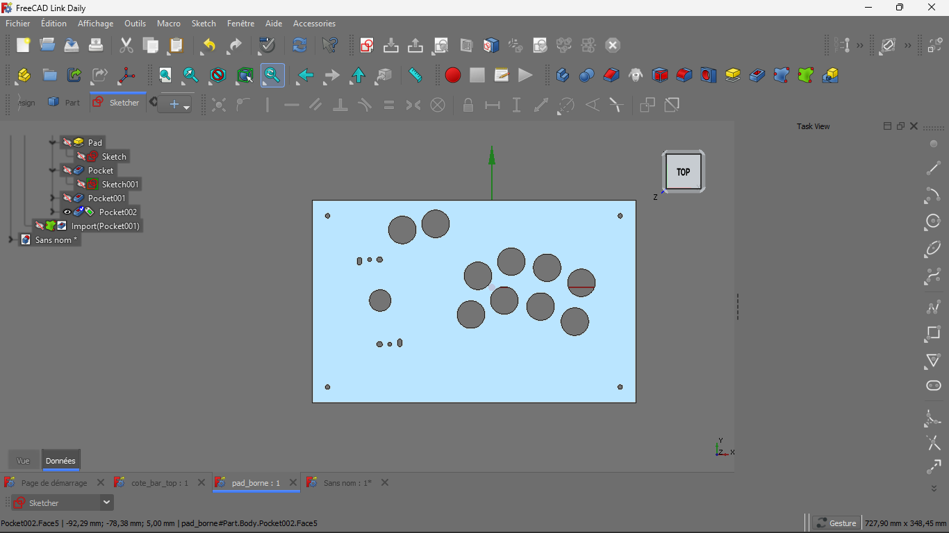
Task: Toggle visibility of Pocket001 item
Action: tap(67, 198)
